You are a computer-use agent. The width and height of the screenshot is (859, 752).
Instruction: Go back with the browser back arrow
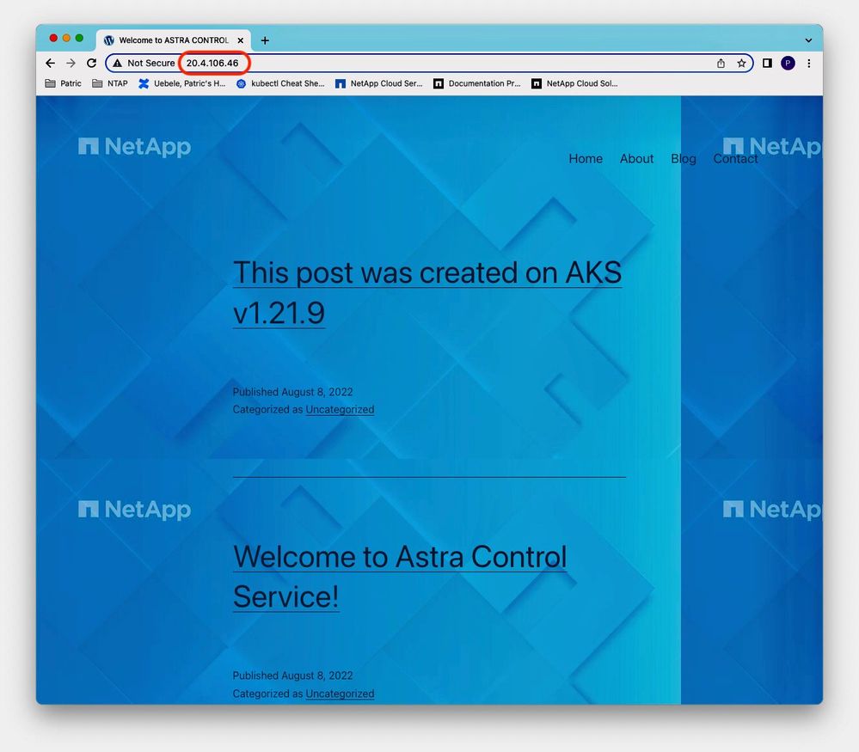tap(51, 63)
